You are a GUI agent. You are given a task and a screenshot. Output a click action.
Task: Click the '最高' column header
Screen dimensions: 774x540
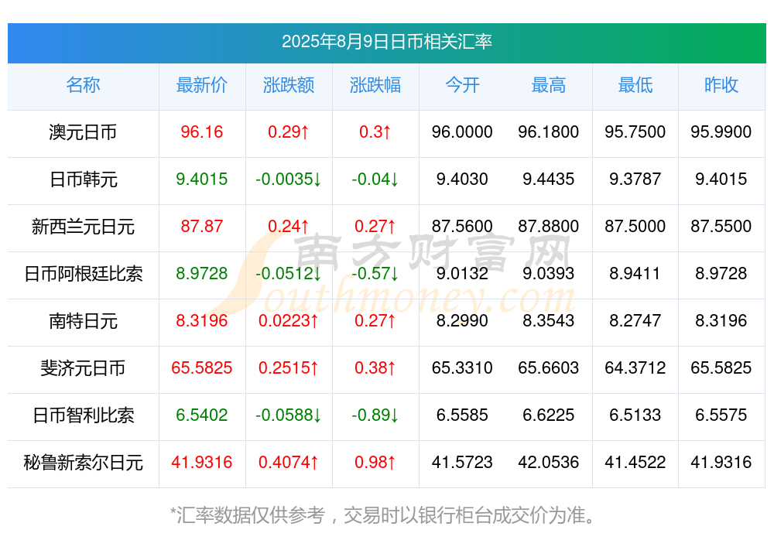click(x=549, y=85)
